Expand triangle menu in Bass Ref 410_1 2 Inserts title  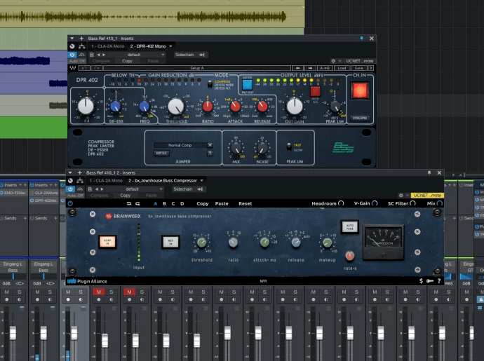(x=70, y=172)
